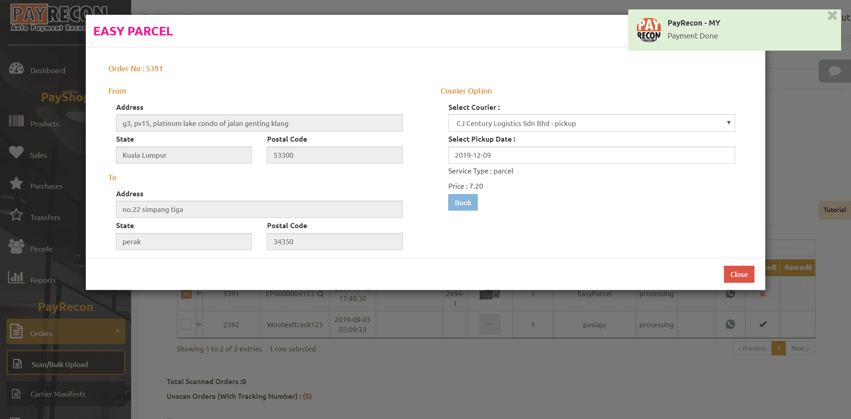This screenshot has height=419, width=851.
Task: Click the PayRecon logo in the notification
Action: (648, 30)
